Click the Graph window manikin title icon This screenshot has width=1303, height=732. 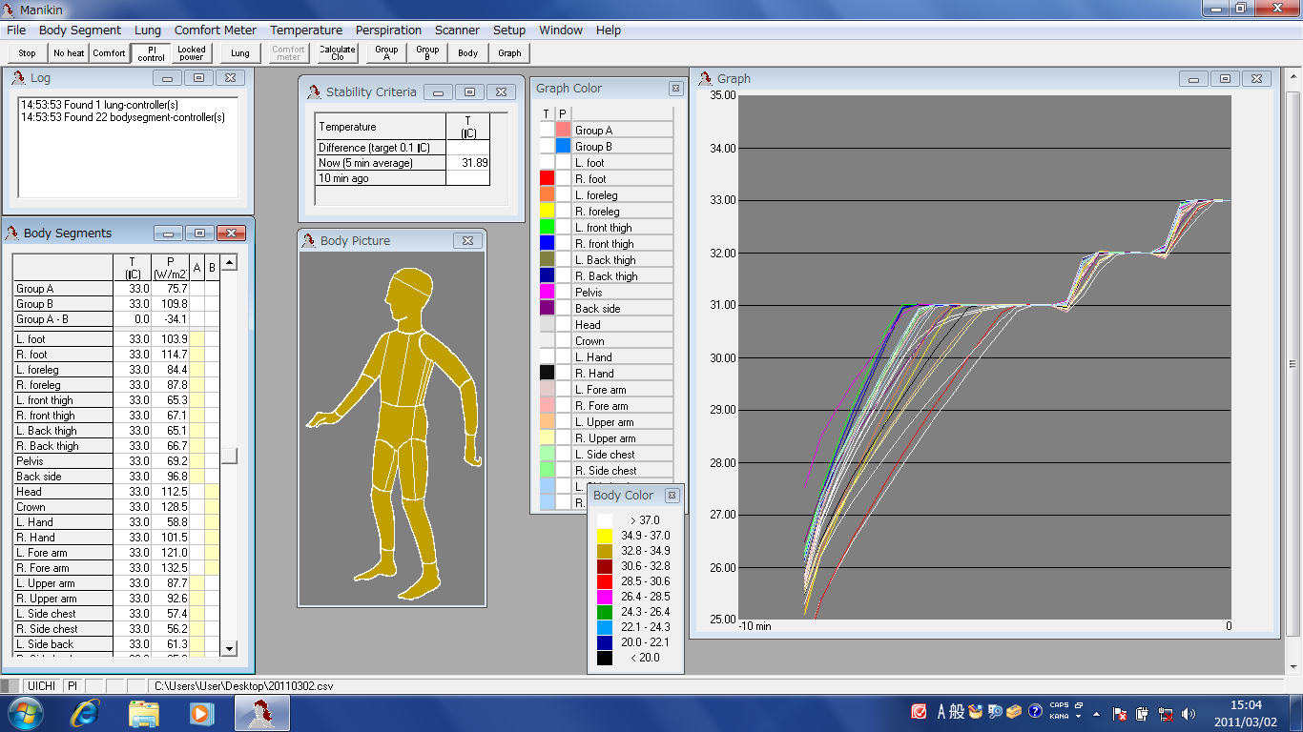coord(707,79)
